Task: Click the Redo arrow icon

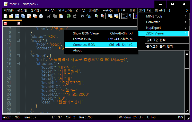Action: pyautogui.click(x=75, y=16)
